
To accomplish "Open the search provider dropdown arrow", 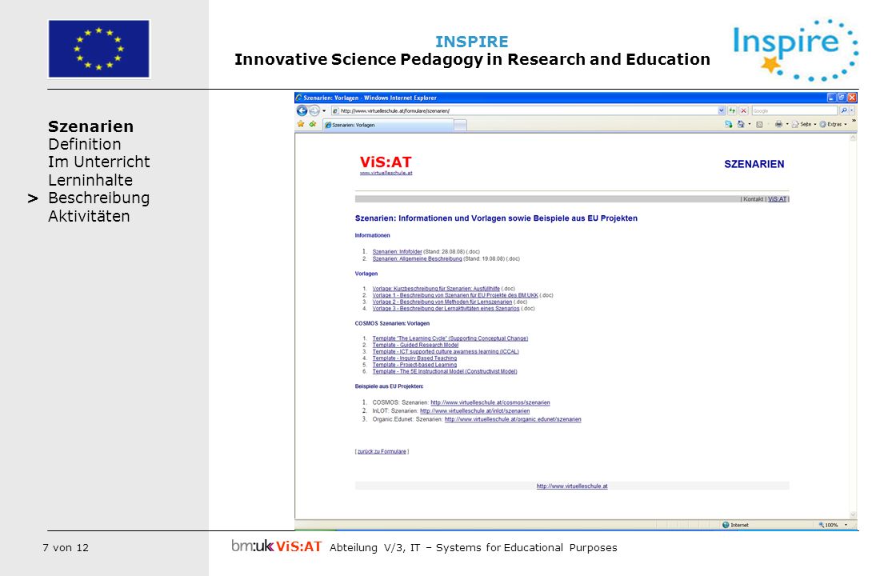I will click(851, 111).
